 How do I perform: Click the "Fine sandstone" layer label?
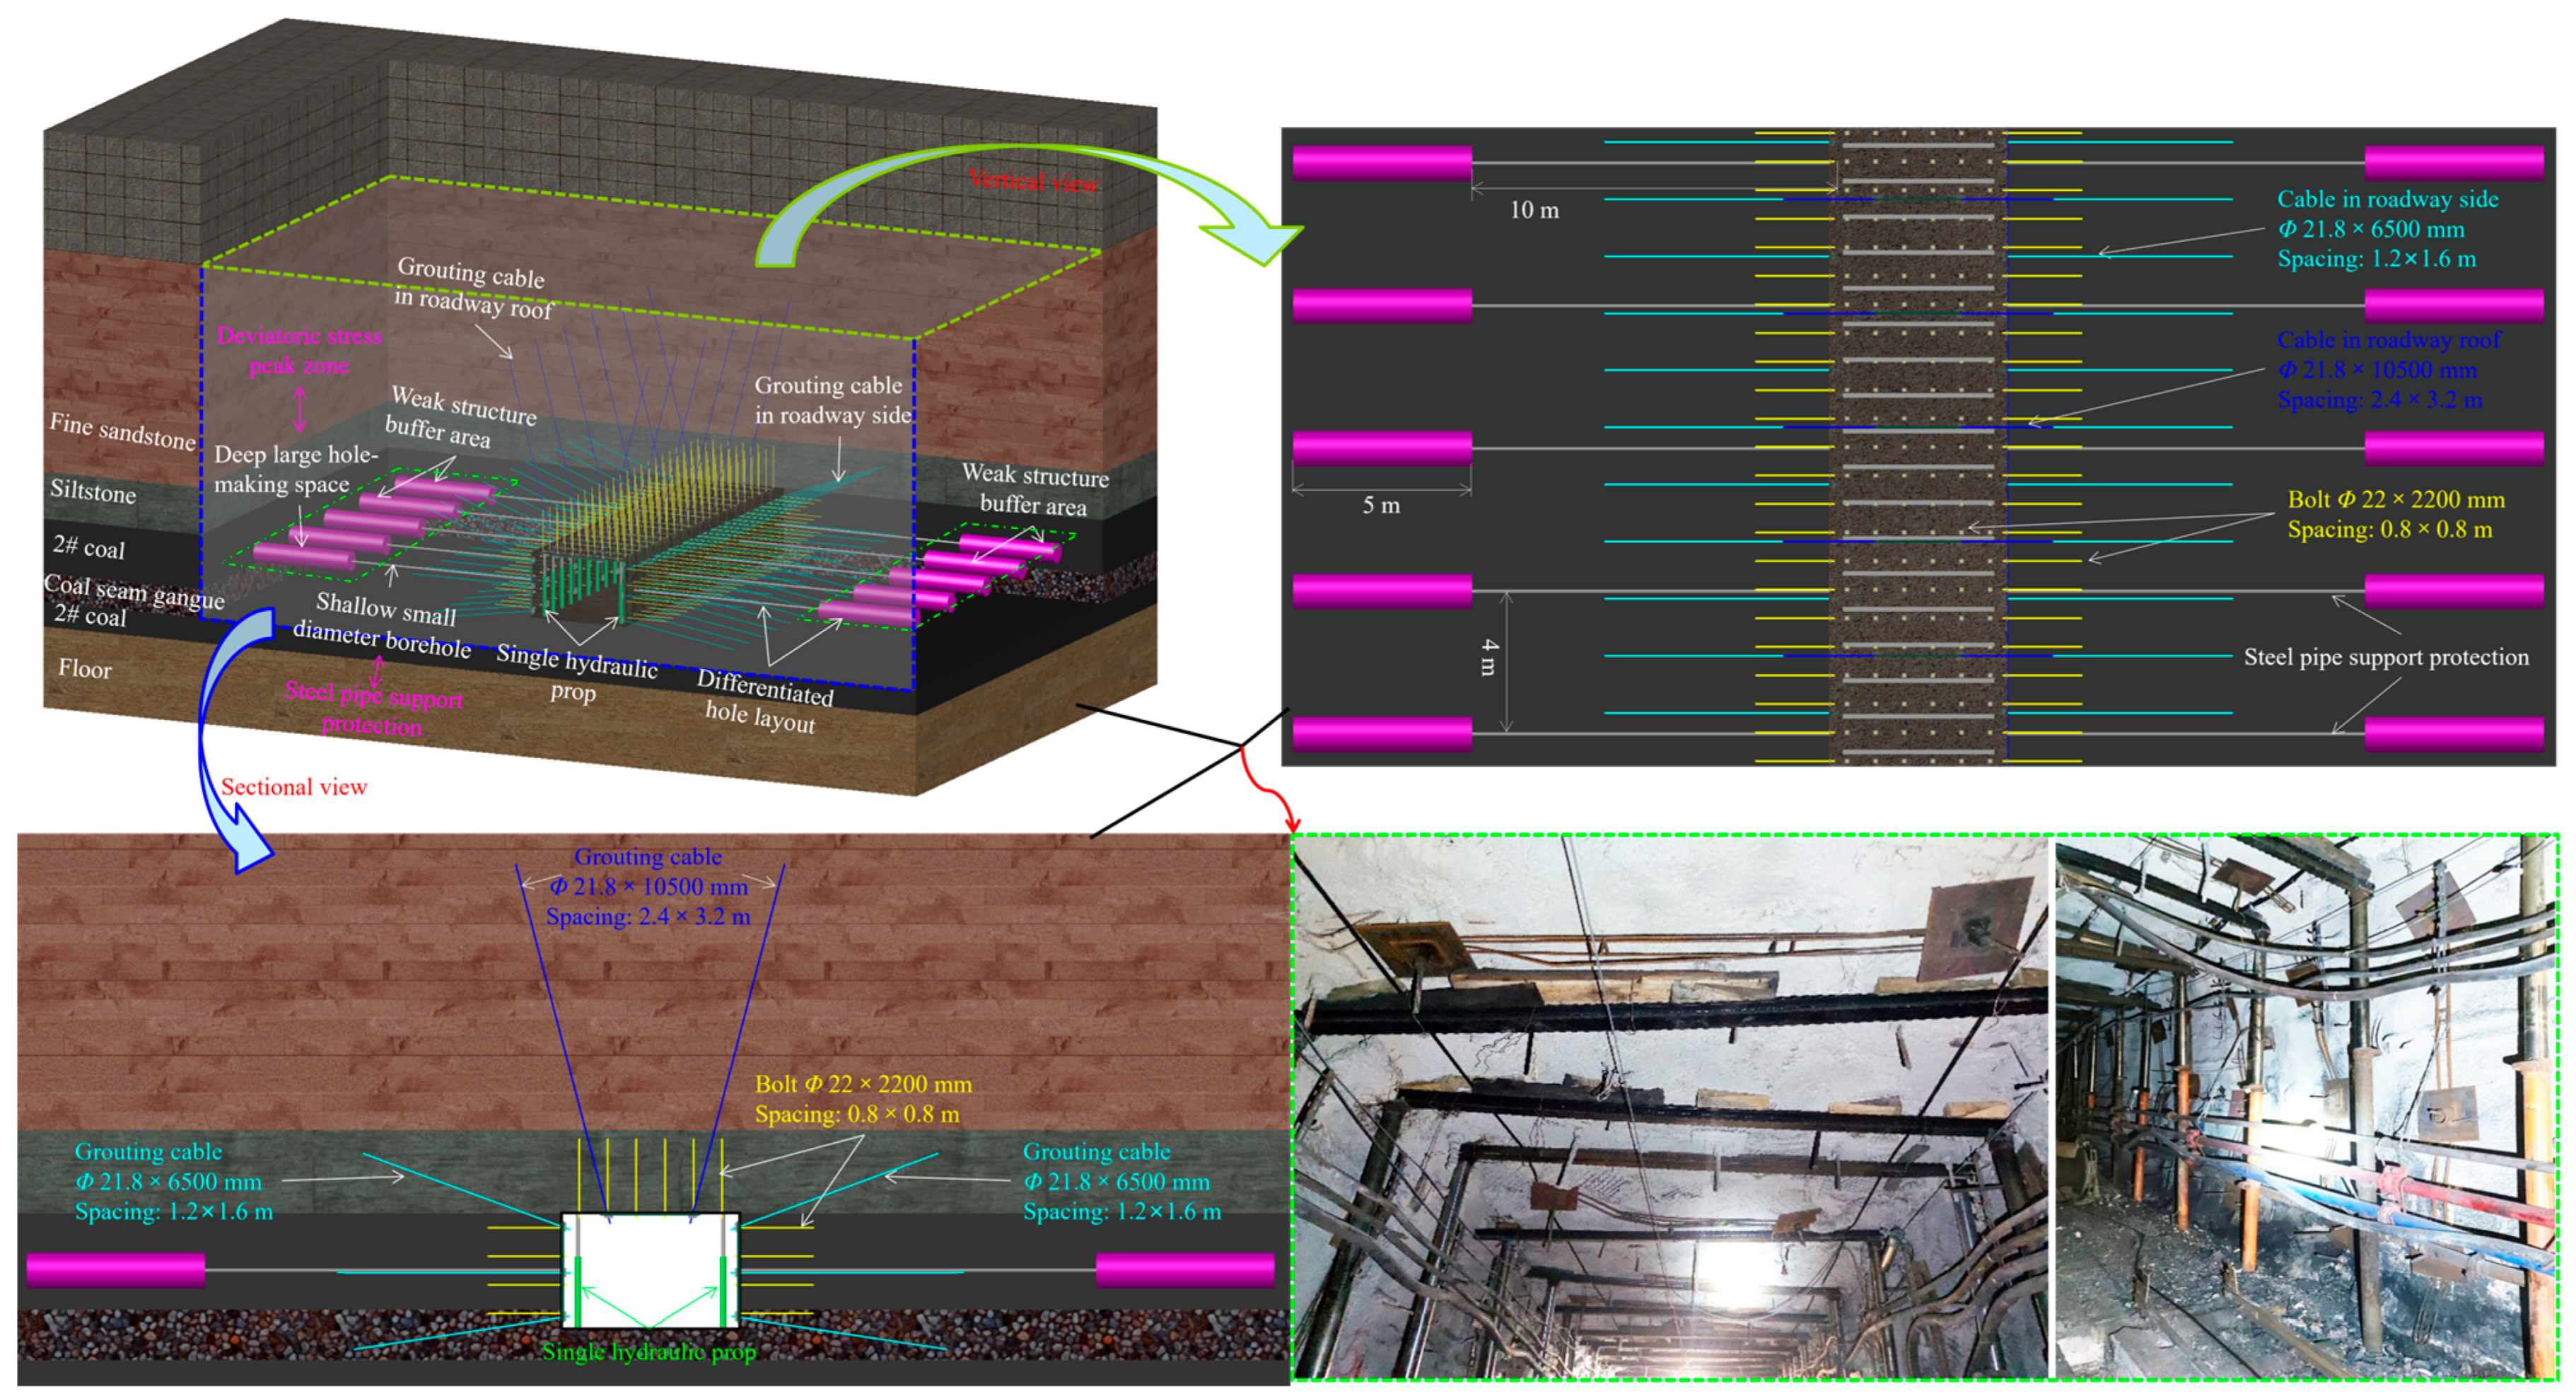(x=122, y=431)
